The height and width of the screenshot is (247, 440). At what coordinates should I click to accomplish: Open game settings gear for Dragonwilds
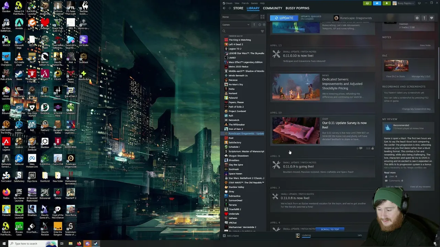(417, 18)
